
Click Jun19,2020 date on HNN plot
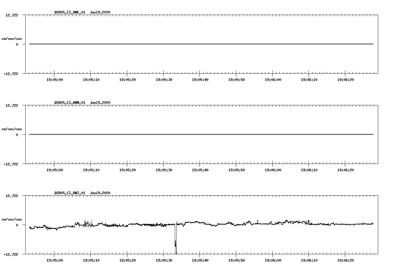click(100, 103)
